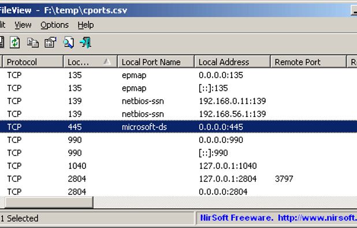Click port 139 in the 192.168.0.11:139 row
The width and height of the screenshot is (357, 228).
(x=75, y=101)
